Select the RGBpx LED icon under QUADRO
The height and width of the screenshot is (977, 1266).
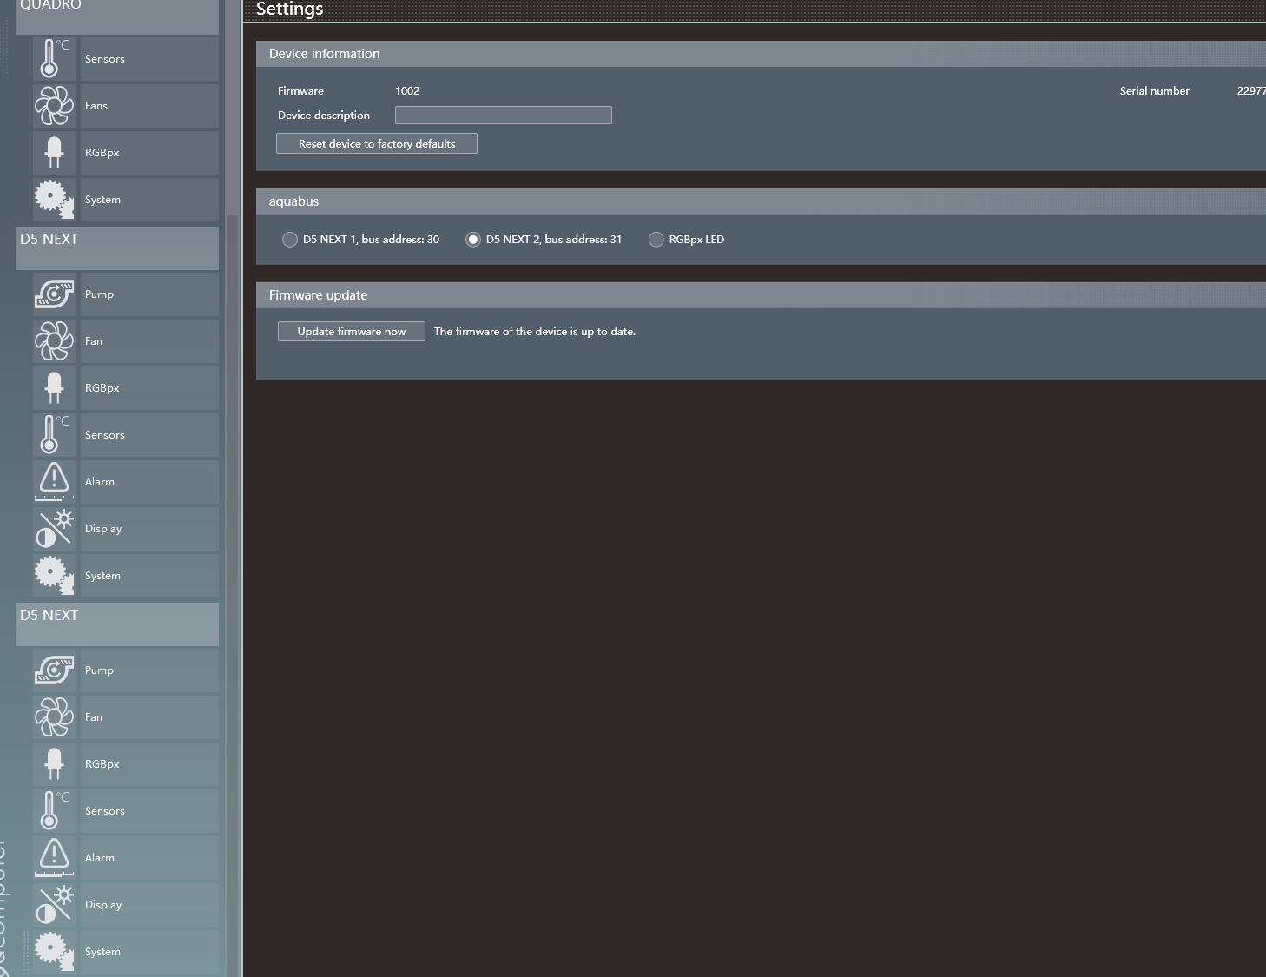tap(54, 153)
